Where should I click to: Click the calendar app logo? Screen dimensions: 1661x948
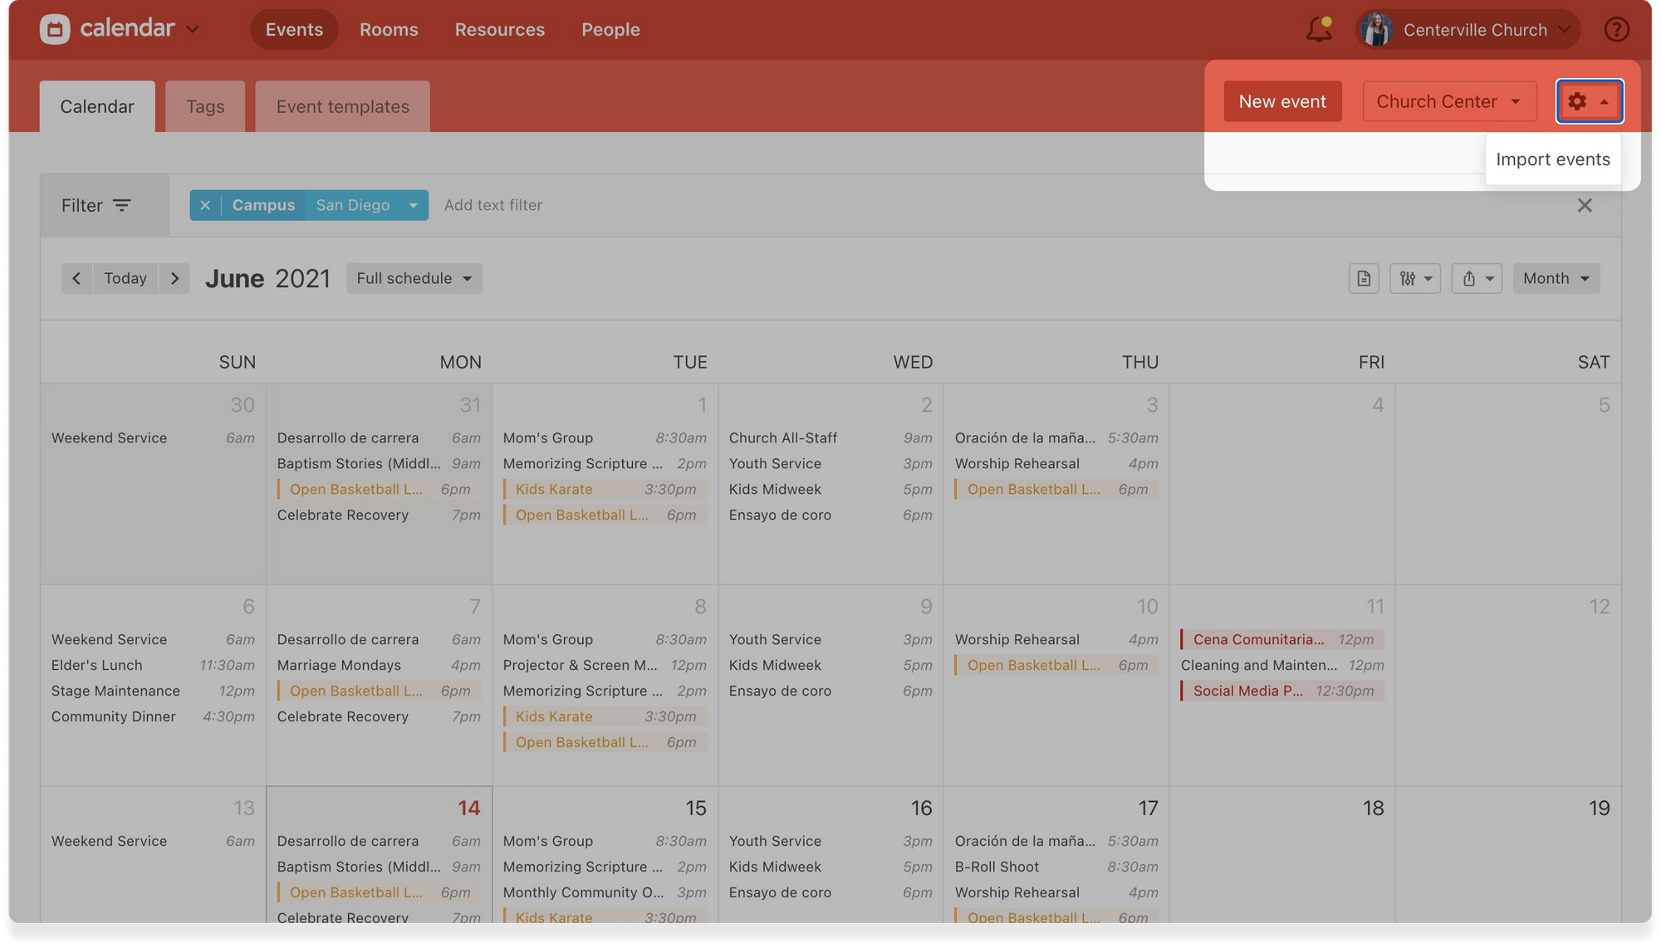(55, 28)
